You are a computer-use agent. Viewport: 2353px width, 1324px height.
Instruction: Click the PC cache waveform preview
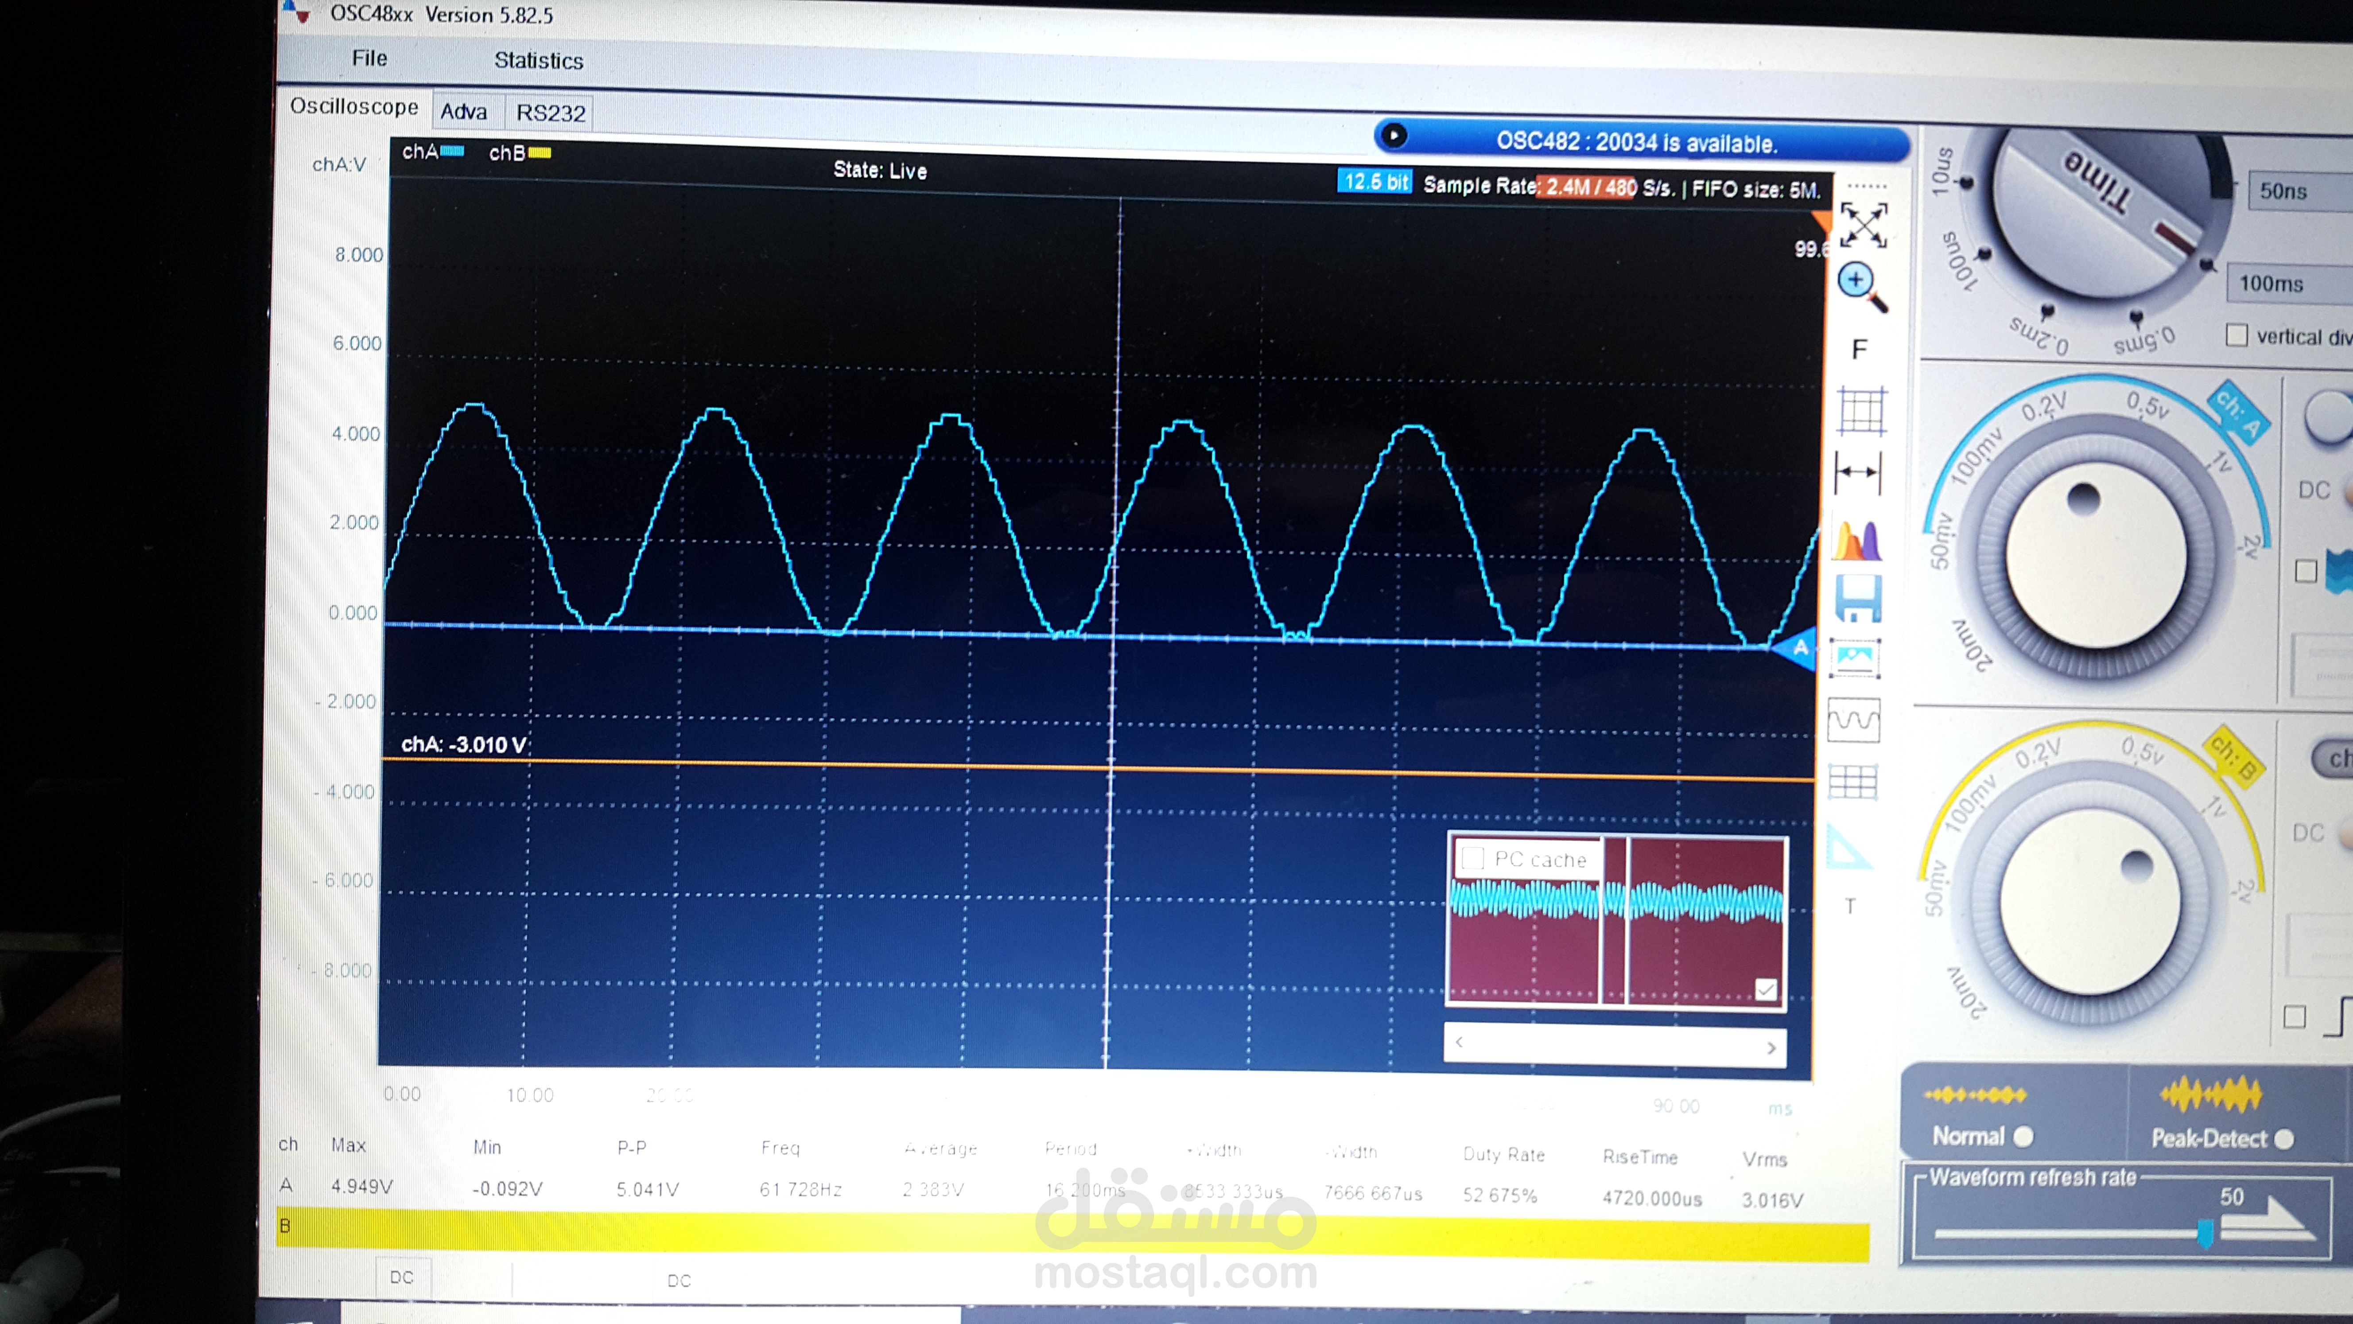point(1616,922)
